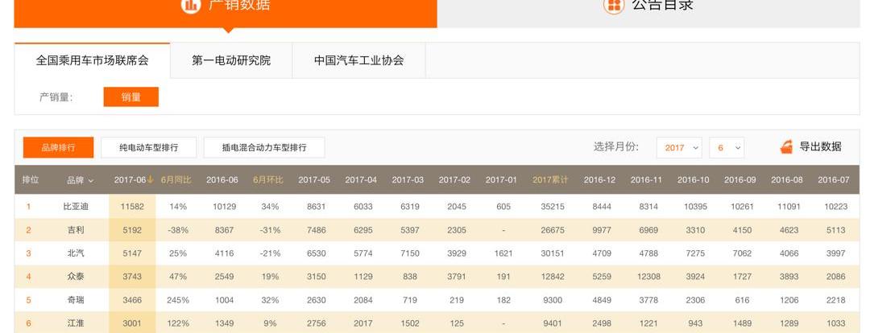Show the 纯电动车型排行 ranking
This screenshot has height=333, width=870.
149,147
